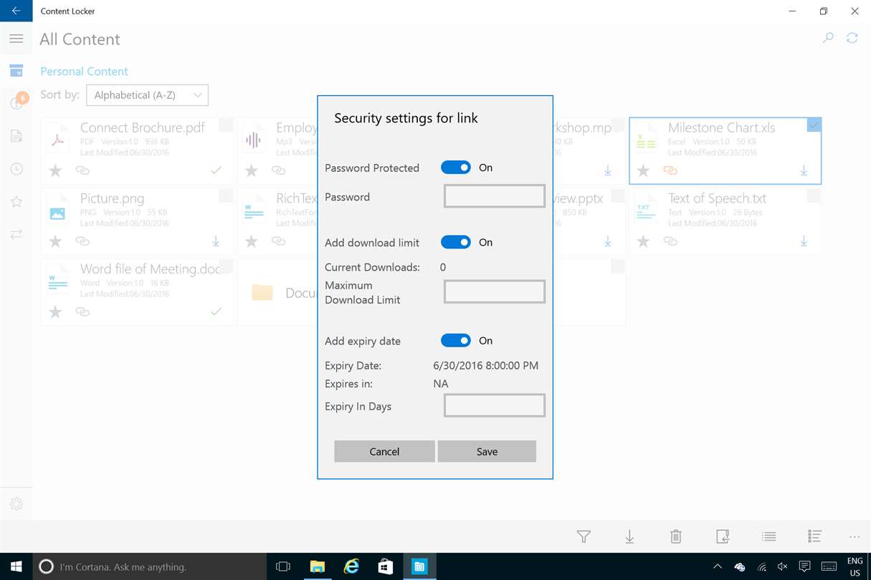Viewport: 871px width, 580px height.
Task: Click link icon for Text of Speech.txt
Action: click(670, 241)
